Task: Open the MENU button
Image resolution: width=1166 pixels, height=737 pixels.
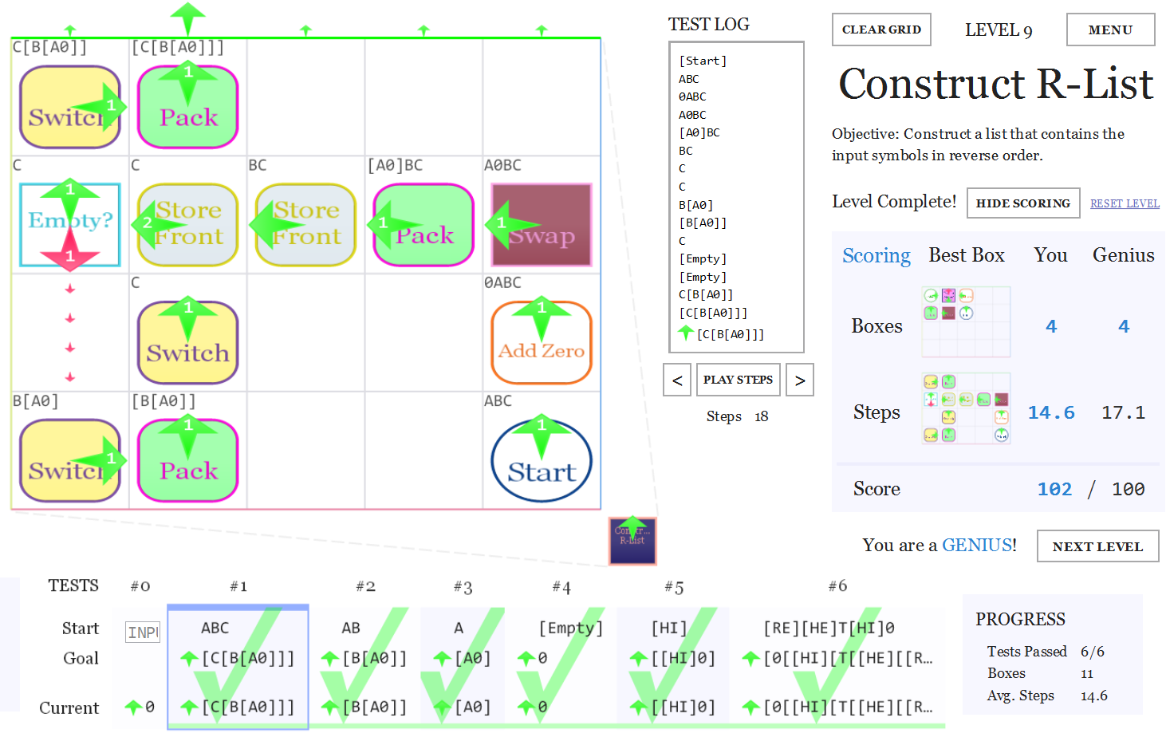Action: [x=1111, y=30]
